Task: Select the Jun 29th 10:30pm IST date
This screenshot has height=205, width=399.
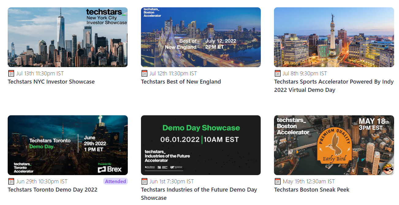Action: point(42,182)
